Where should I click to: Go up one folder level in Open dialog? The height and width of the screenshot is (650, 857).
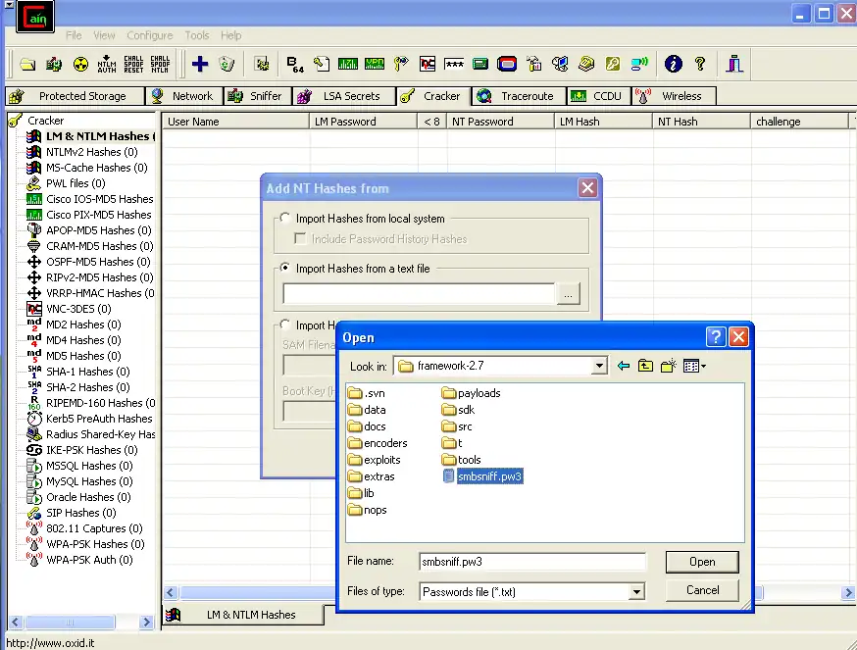pyautogui.click(x=645, y=366)
